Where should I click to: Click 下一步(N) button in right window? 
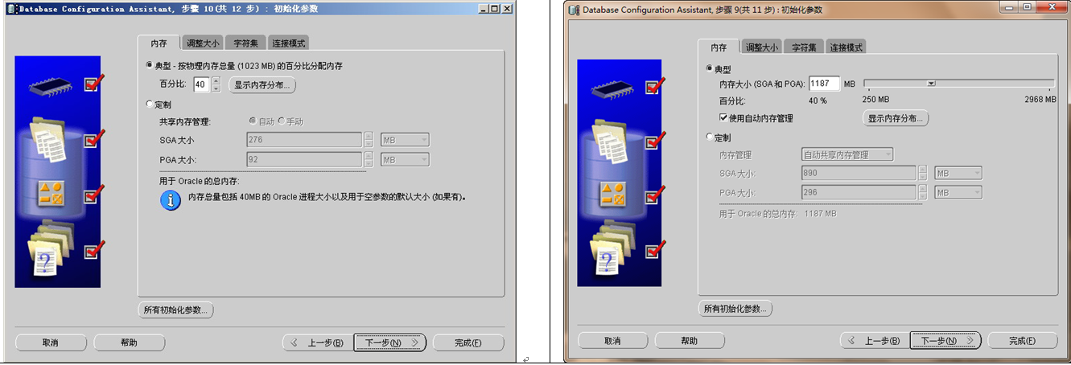[x=945, y=341]
